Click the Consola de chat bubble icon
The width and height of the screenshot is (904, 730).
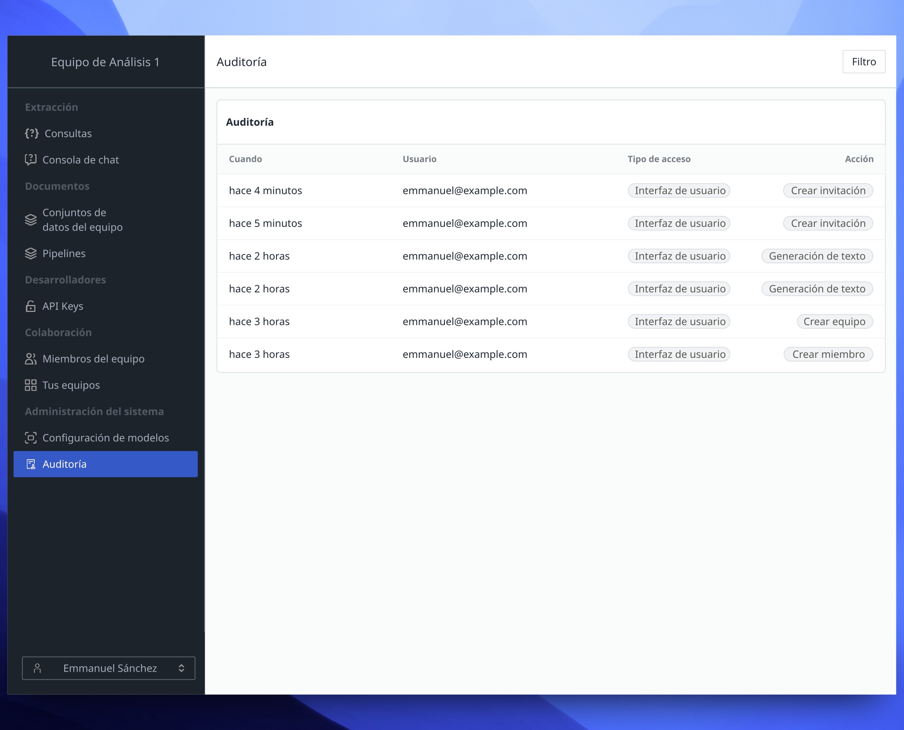[31, 160]
